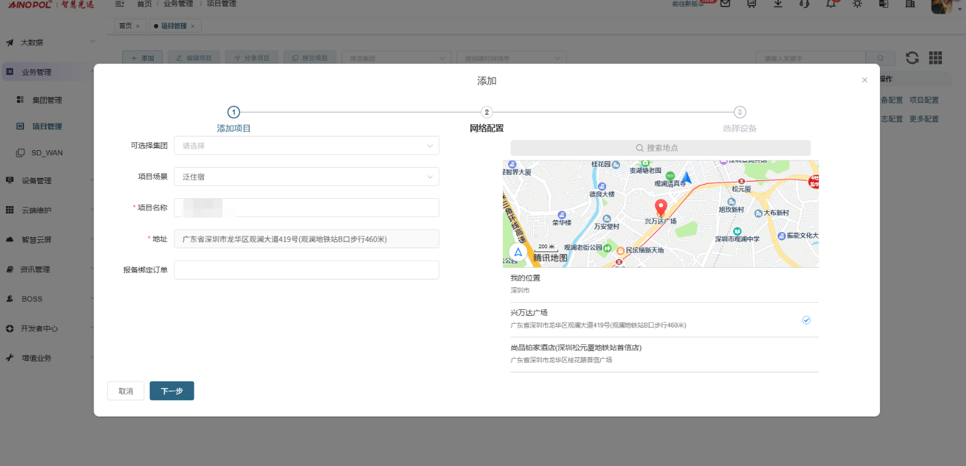Toggle the sun theme icon
The image size is (966, 466).
(x=857, y=4)
